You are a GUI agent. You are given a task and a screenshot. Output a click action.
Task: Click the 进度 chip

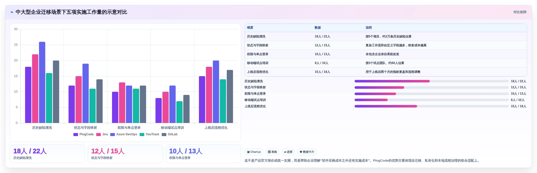pyautogui.click(x=288, y=152)
